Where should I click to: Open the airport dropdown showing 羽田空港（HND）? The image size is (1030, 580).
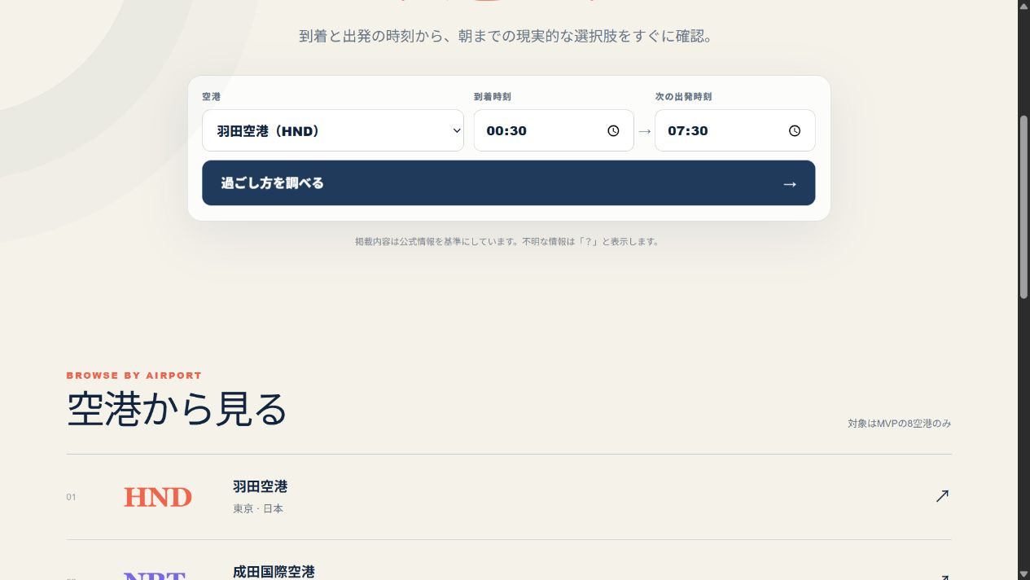[333, 130]
